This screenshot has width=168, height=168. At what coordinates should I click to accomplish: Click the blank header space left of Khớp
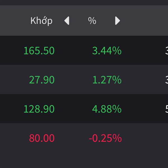14,21
